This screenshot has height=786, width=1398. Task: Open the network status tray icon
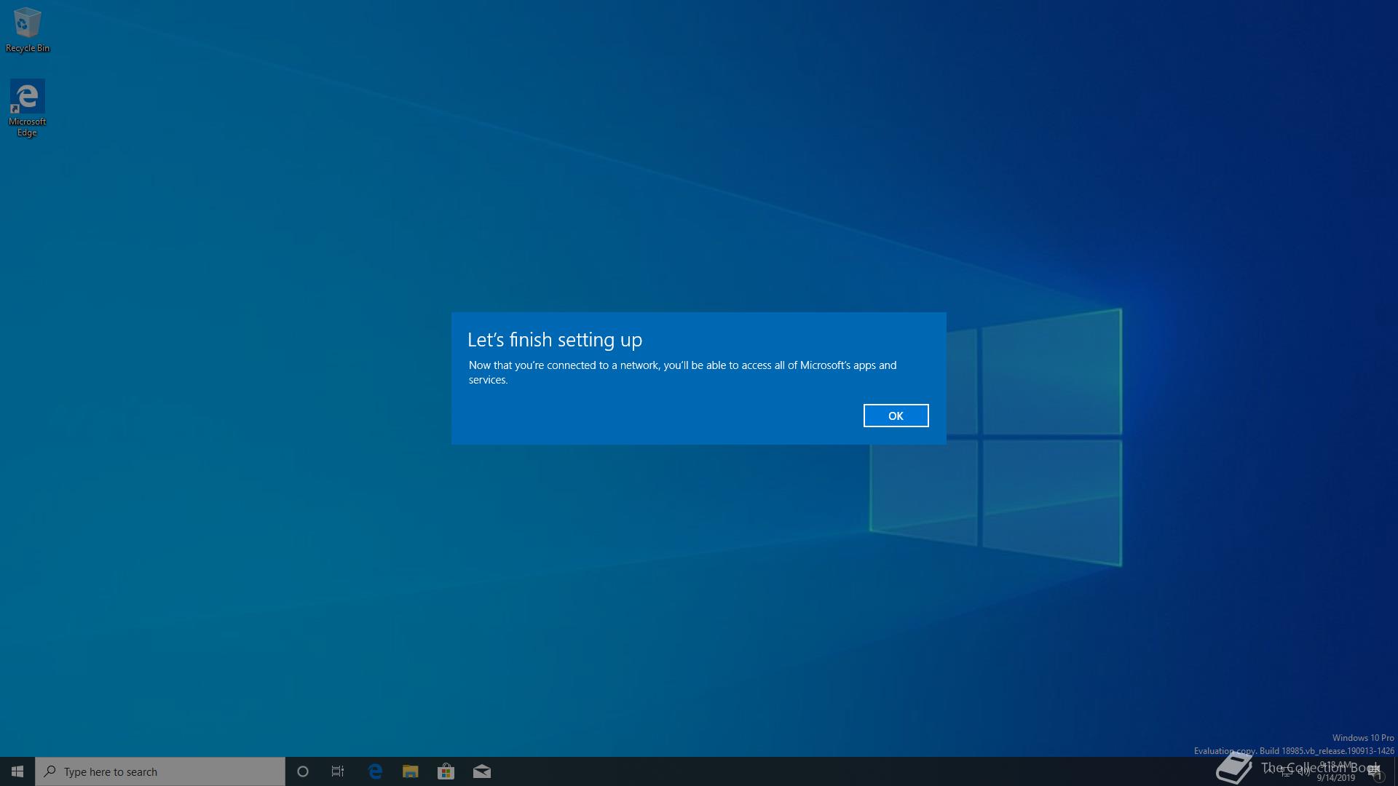pos(1286,771)
